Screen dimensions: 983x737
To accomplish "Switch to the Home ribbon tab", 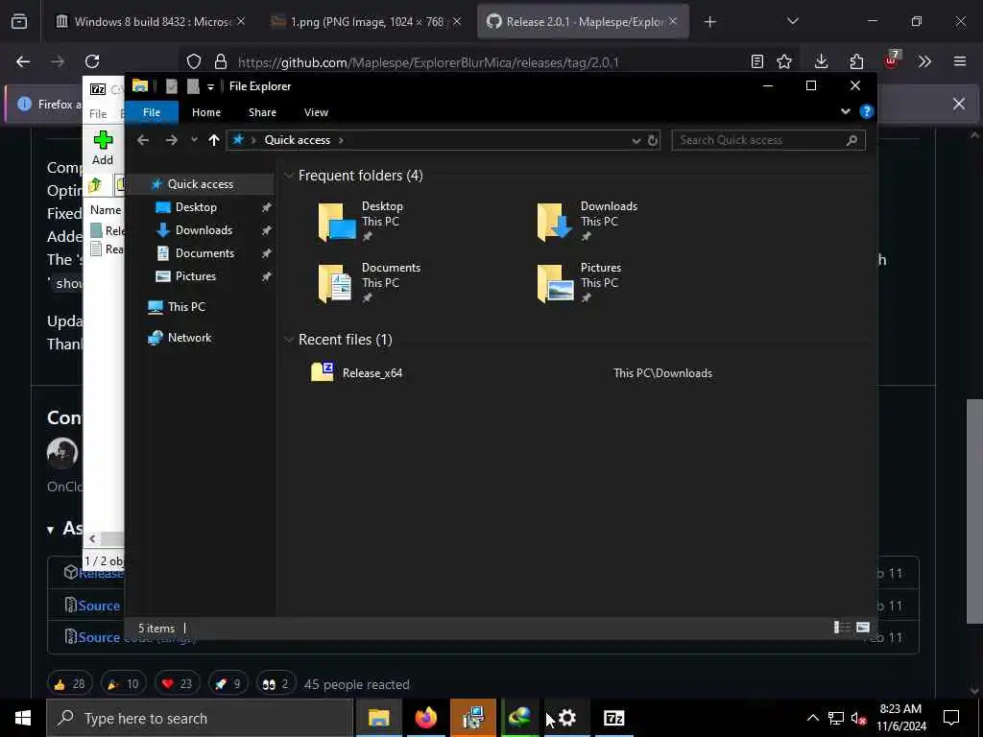I will tap(206, 112).
